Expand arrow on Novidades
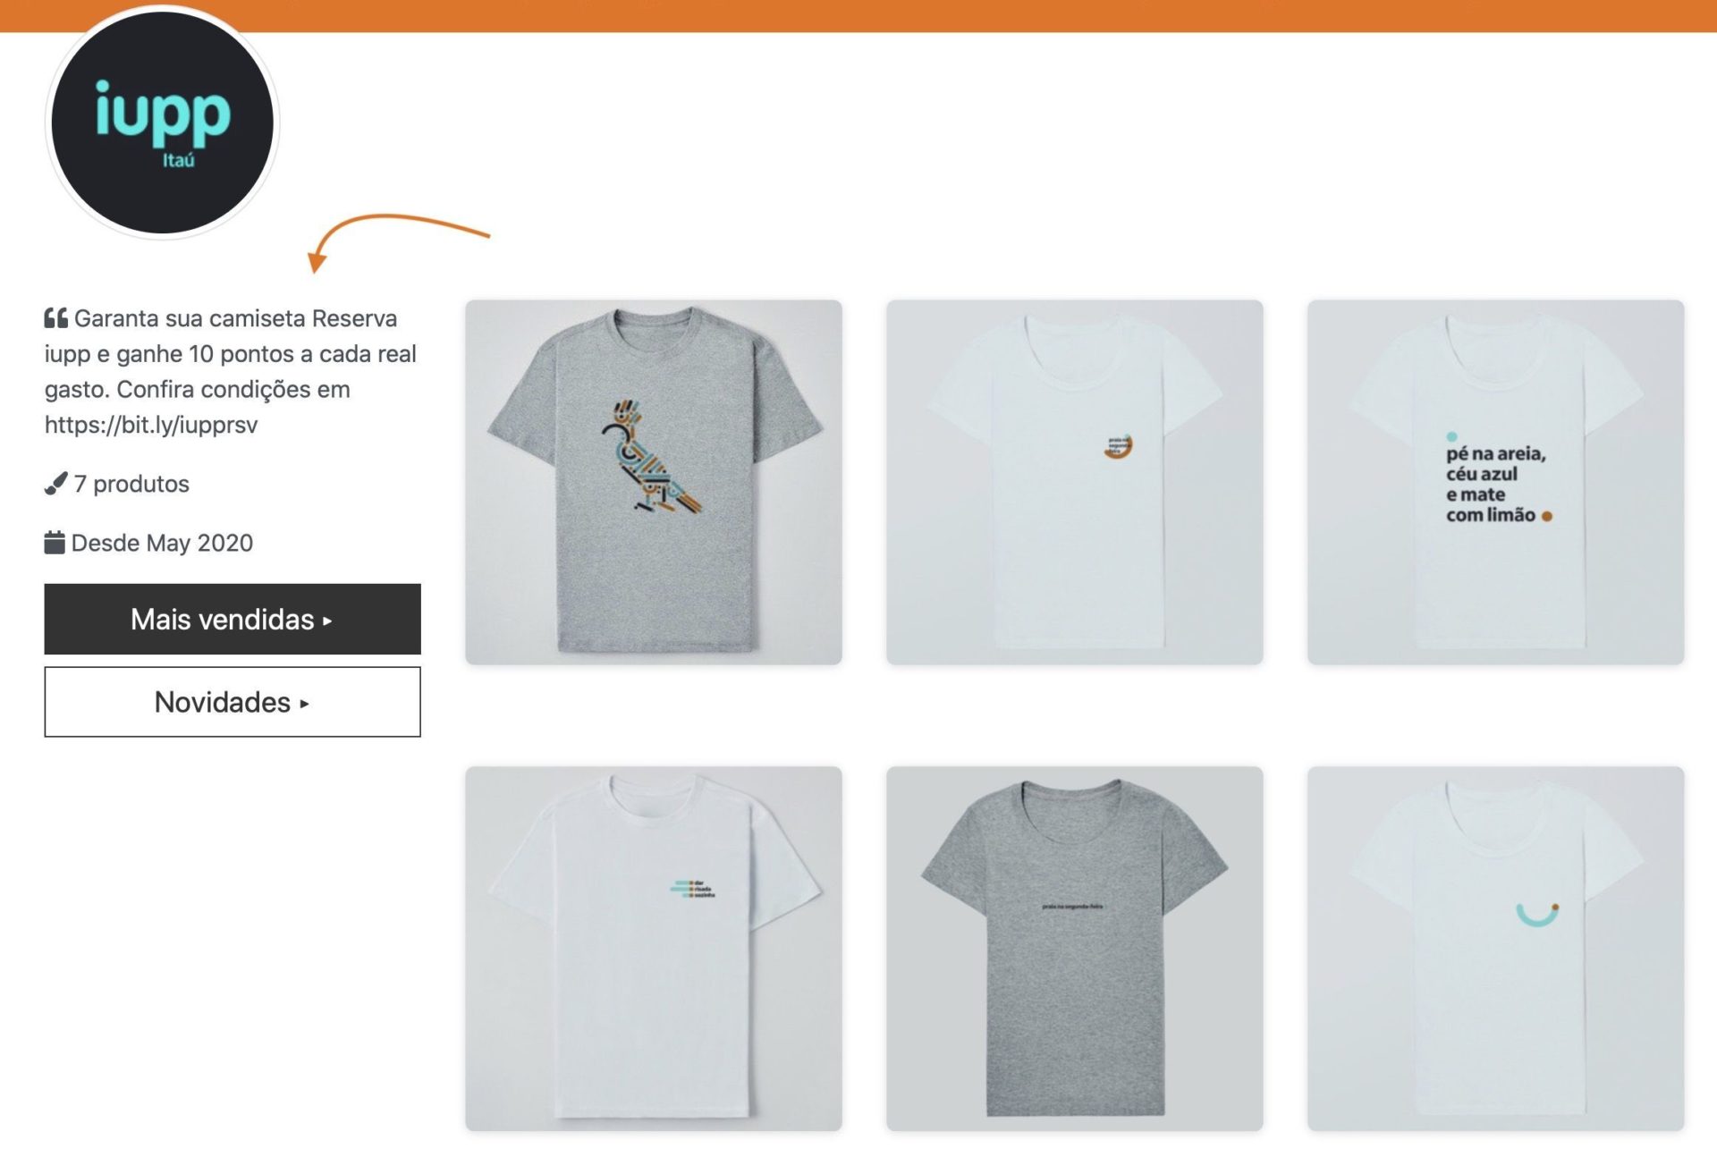The width and height of the screenshot is (1717, 1157). pyautogui.click(x=304, y=704)
